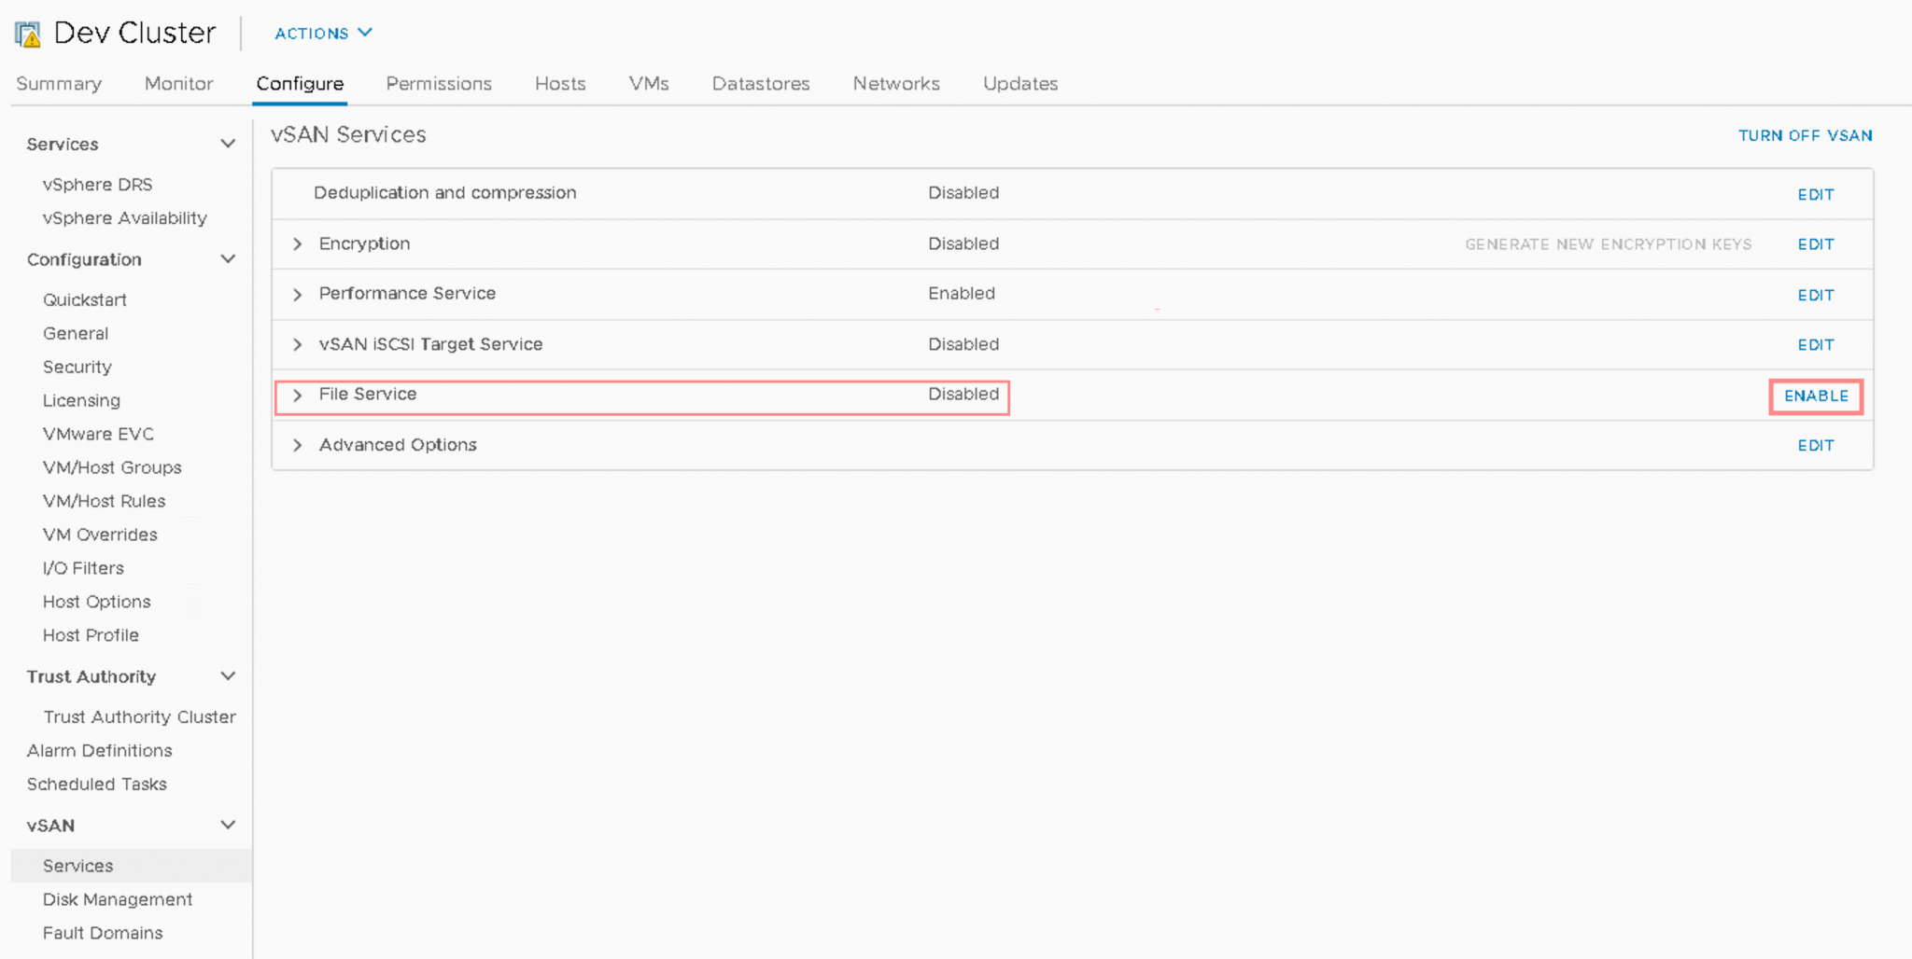The image size is (1912, 959).
Task: Collapse the Services sidebar section
Action: pyautogui.click(x=228, y=144)
